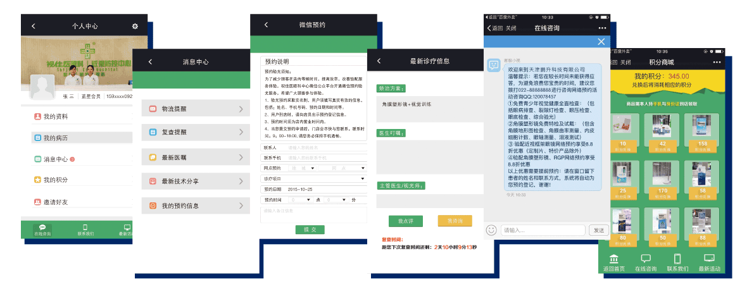Click the 发送 send button in chat
The image size is (754, 308).
pyautogui.click(x=598, y=230)
